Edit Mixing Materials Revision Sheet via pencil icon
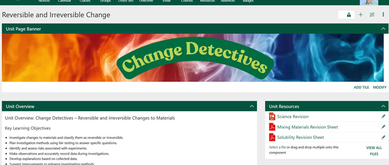The height and width of the screenshot is (165, 389). pyautogui.click(x=383, y=127)
